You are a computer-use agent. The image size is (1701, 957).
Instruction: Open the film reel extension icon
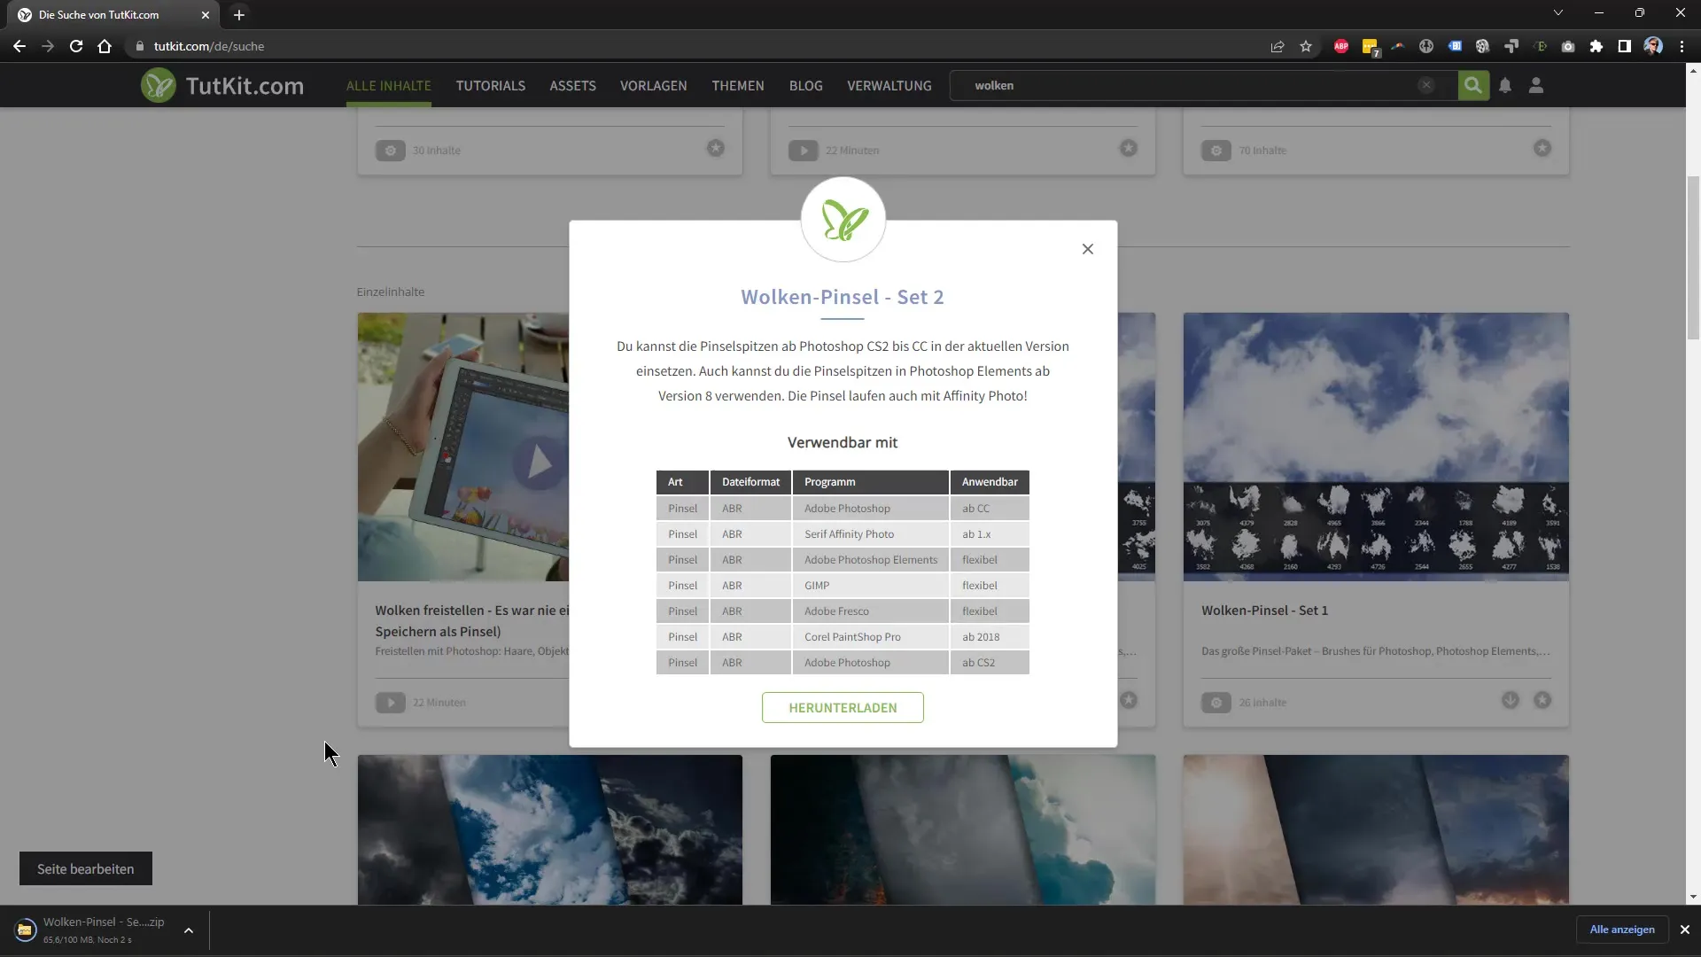pos(1483,46)
